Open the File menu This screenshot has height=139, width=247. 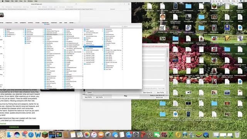click(12, 1)
